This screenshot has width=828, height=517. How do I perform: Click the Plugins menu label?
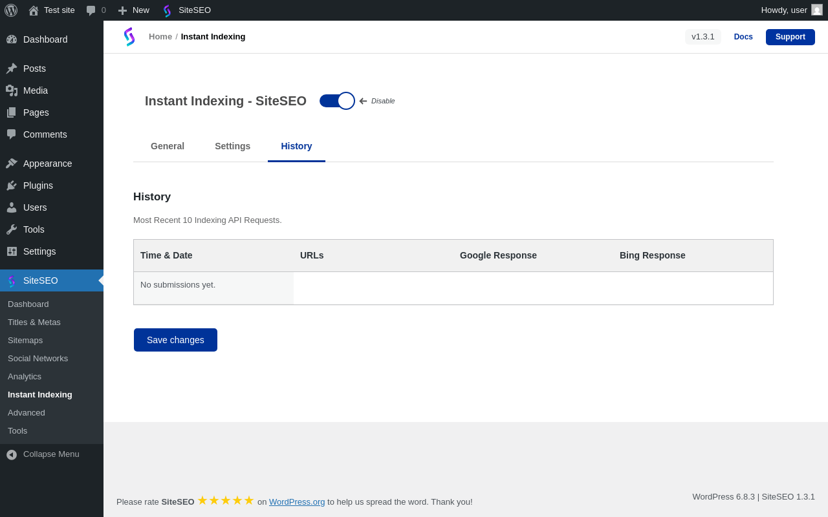(x=38, y=185)
